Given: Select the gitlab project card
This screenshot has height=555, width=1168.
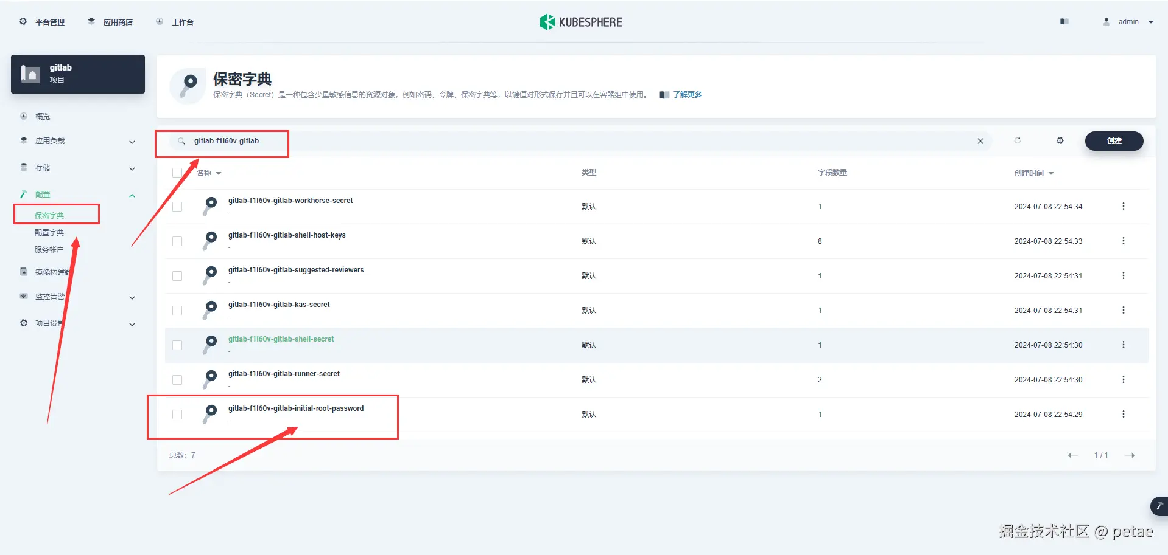Looking at the screenshot, I should click(78, 74).
